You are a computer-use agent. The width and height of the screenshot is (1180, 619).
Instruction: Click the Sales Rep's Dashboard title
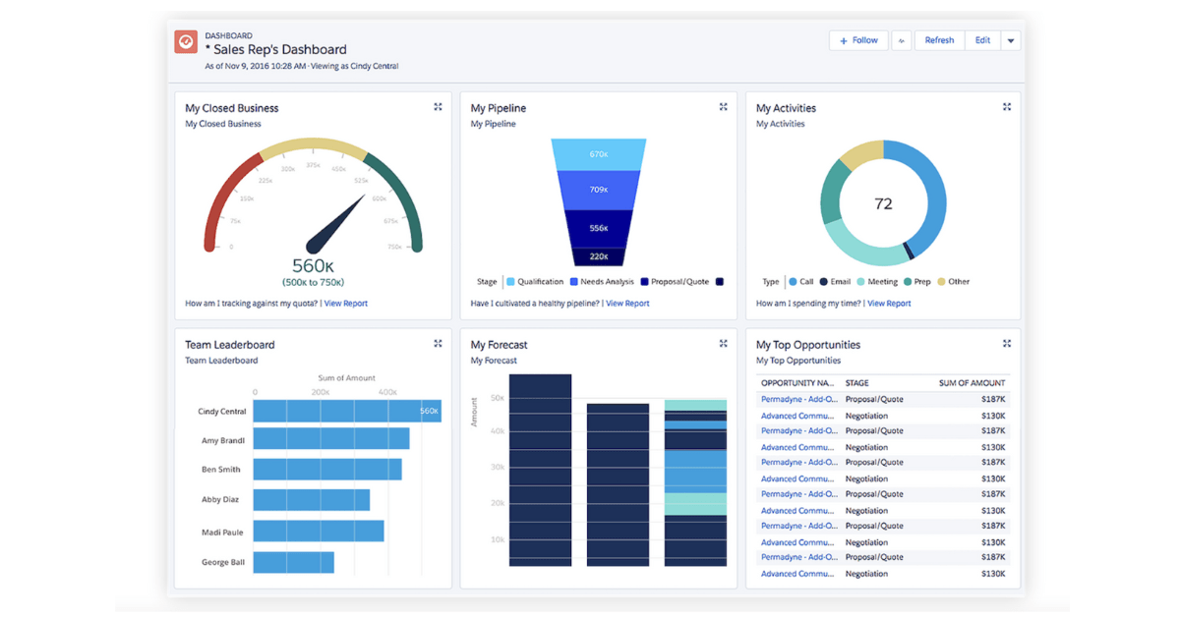(275, 49)
